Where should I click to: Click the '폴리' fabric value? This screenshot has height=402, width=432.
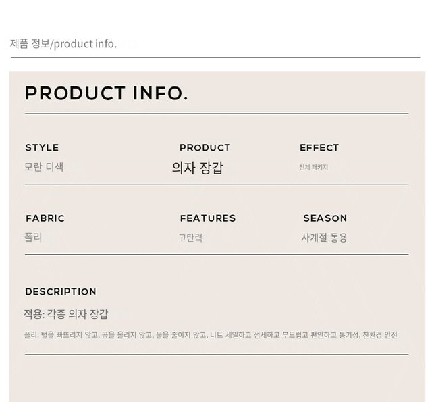pos(33,237)
